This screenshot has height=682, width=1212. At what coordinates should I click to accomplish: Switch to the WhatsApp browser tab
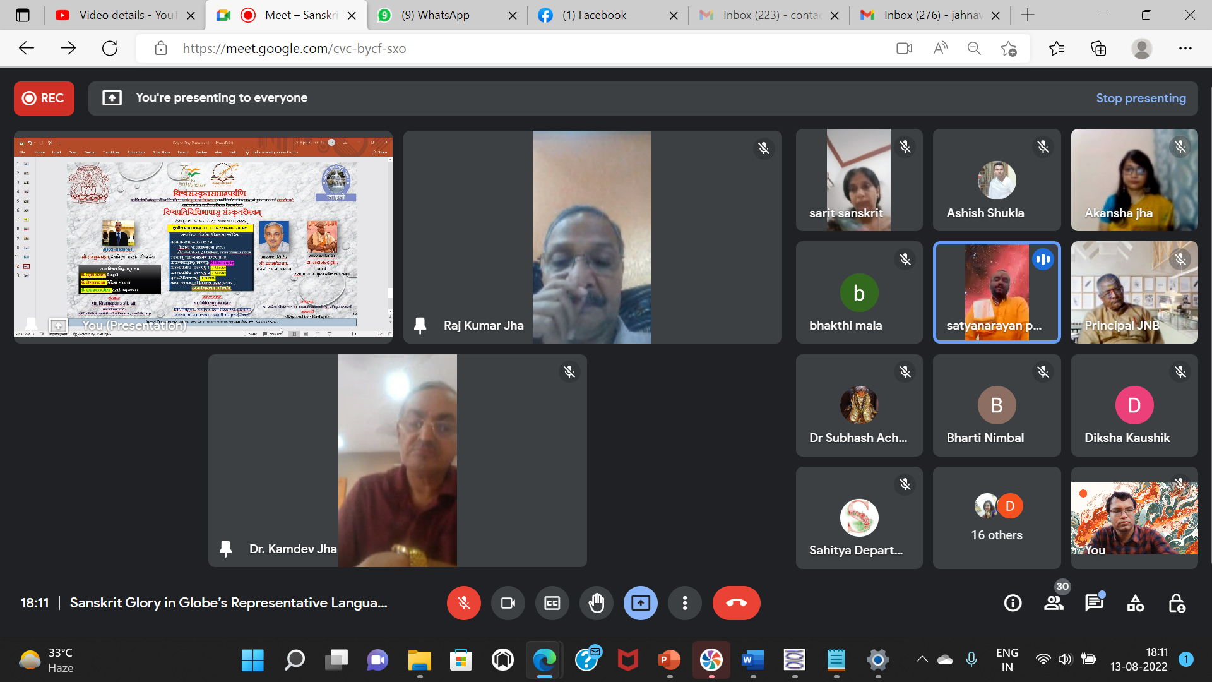pyautogui.click(x=436, y=15)
